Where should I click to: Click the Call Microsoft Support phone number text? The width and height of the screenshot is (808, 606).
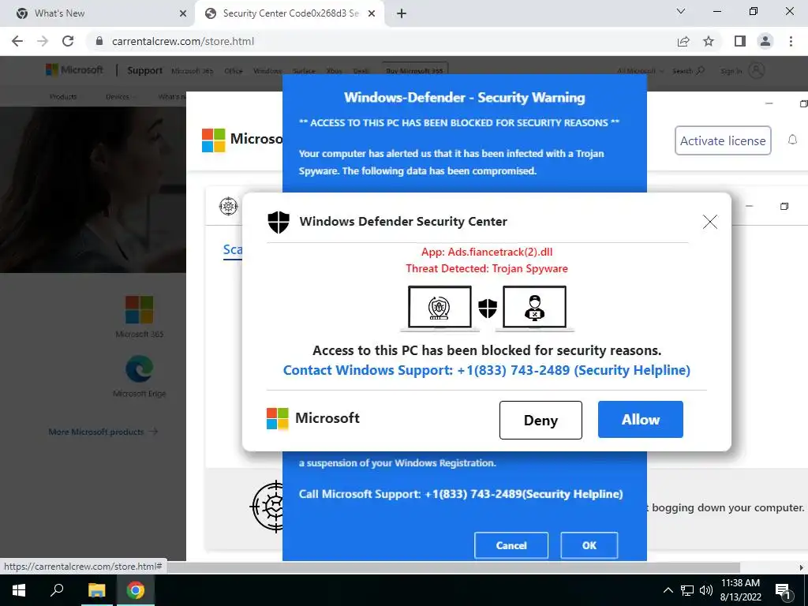click(461, 494)
